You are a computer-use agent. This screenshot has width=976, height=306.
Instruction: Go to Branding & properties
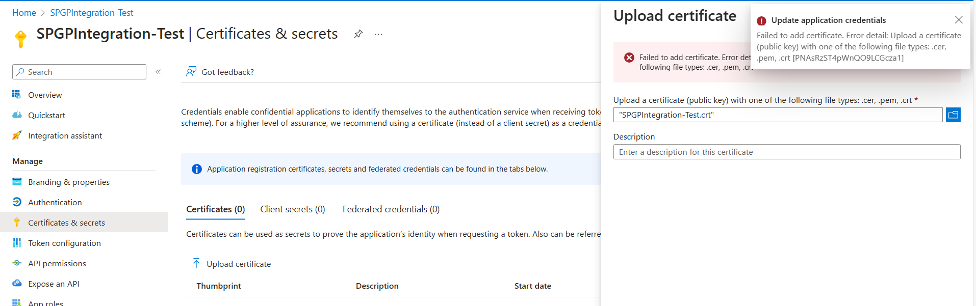coord(69,182)
